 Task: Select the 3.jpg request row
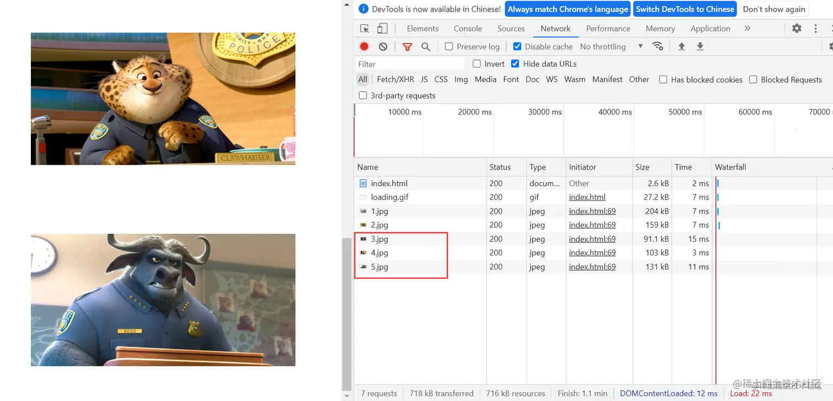pyautogui.click(x=593, y=239)
